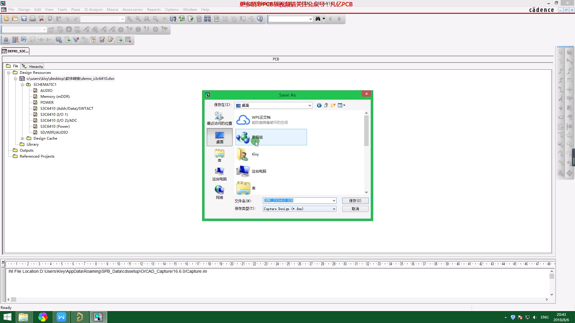
Task: Click the Print toolbar icon
Action: 33,19
